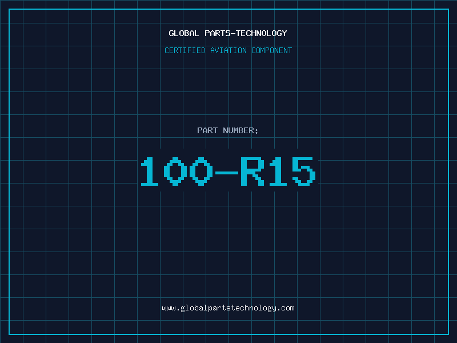Click the word PART in the label

tap(207, 130)
